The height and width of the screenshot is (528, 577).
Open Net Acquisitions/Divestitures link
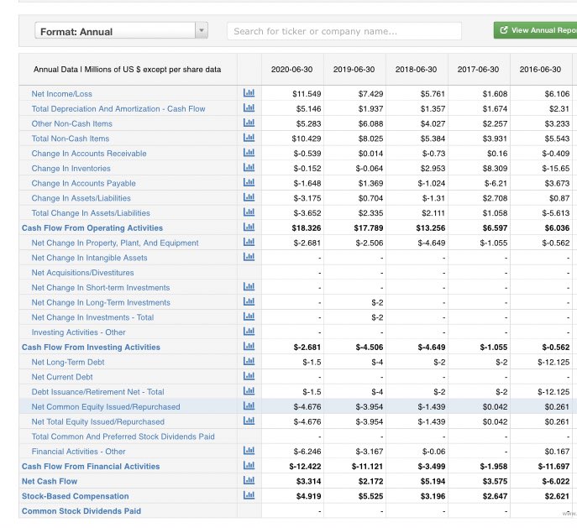point(83,273)
